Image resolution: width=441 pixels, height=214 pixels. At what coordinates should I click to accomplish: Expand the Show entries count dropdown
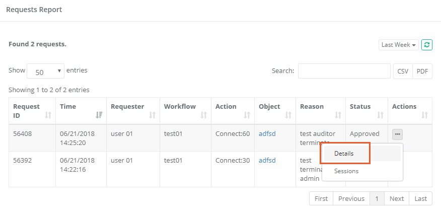[46, 72]
